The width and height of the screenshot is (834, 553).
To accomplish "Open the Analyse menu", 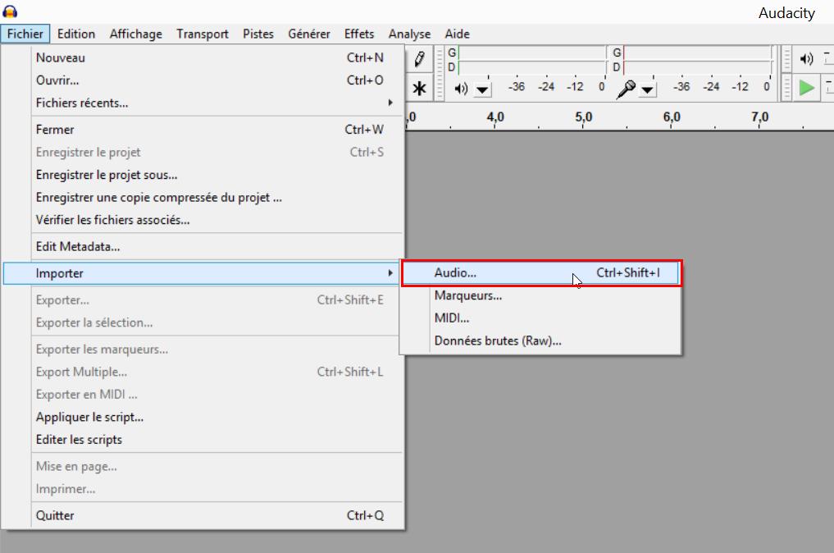I will click(x=409, y=34).
